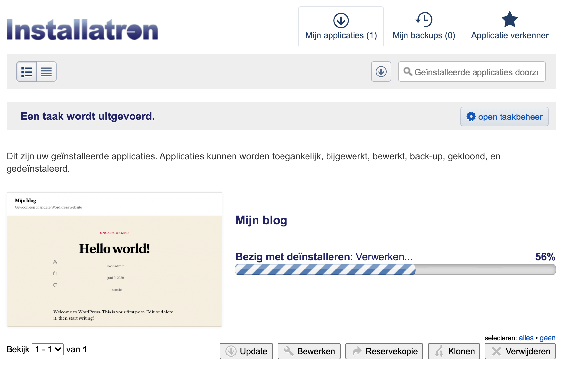Open the Bekijk 1 - 1 page dropdown
This screenshot has width=563, height=366.
(x=48, y=349)
